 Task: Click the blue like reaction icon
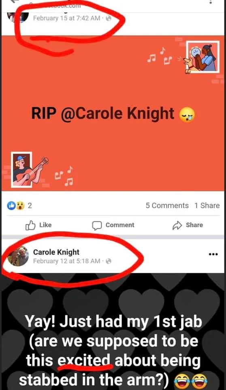click(11, 206)
